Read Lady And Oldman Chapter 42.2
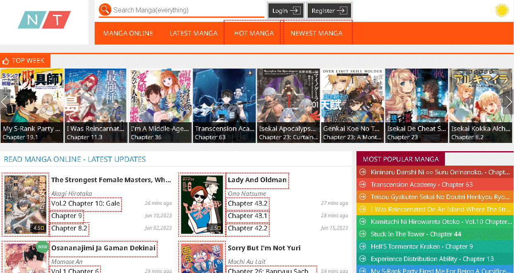The height and width of the screenshot is (273, 514). click(248, 228)
